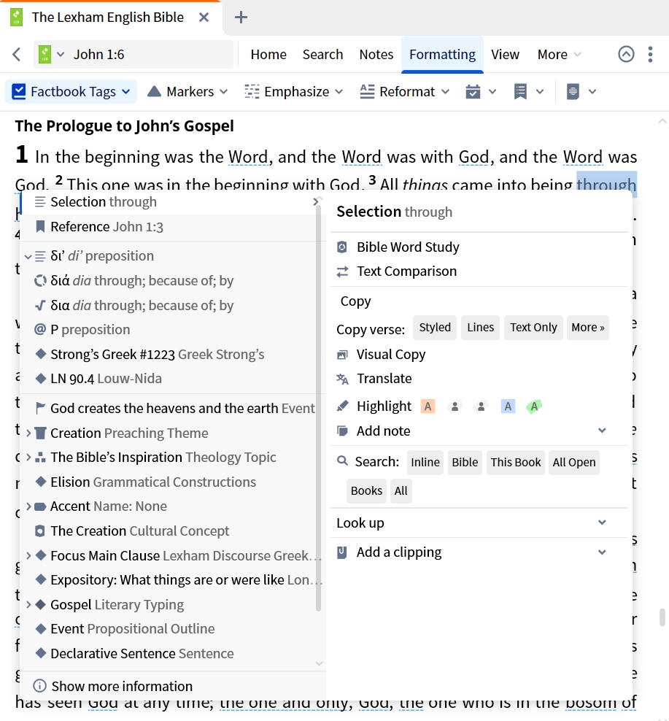The image size is (669, 721).
Task: Open Text Comparison
Action: pos(397,271)
